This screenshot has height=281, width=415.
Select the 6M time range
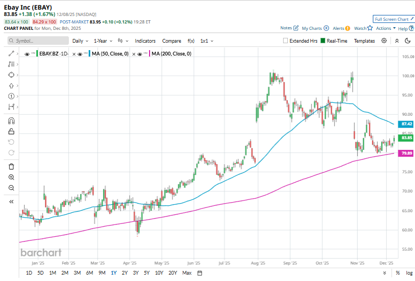pyautogui.click(x=89, y=273)
